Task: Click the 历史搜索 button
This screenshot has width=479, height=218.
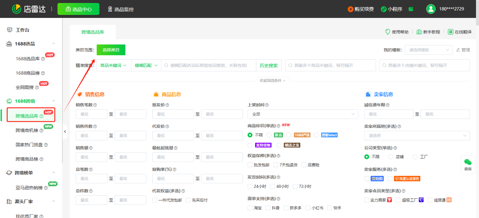Action: pyautogui.click(x=269, y=65)
